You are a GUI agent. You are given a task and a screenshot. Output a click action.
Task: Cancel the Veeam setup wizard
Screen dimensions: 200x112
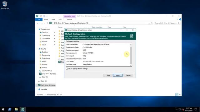point(128,75)
